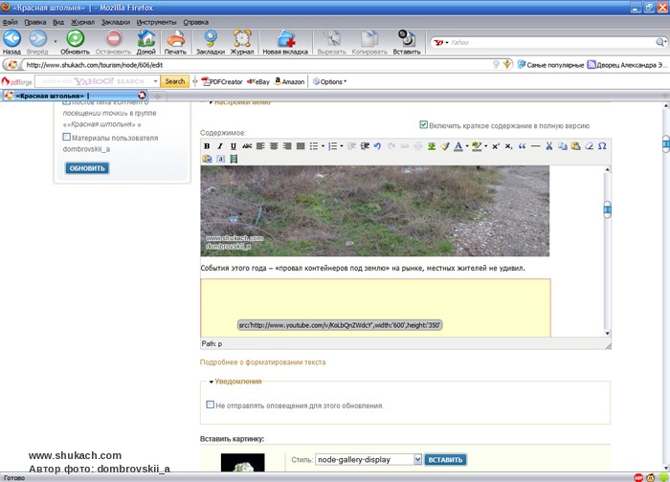Click the ОБНОВИТЬ button in sidebar
The width and height of the screenshot is (670, 482).
[87, 168]
